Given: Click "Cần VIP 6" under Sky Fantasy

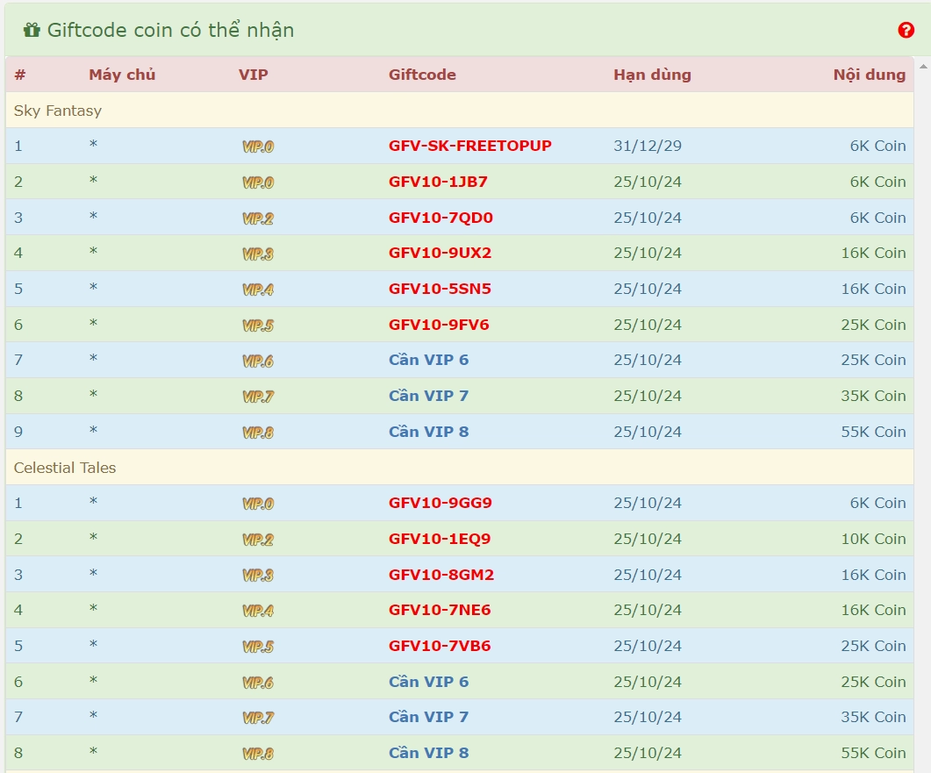Looking at the screenshot, I should tap(428, 360).
